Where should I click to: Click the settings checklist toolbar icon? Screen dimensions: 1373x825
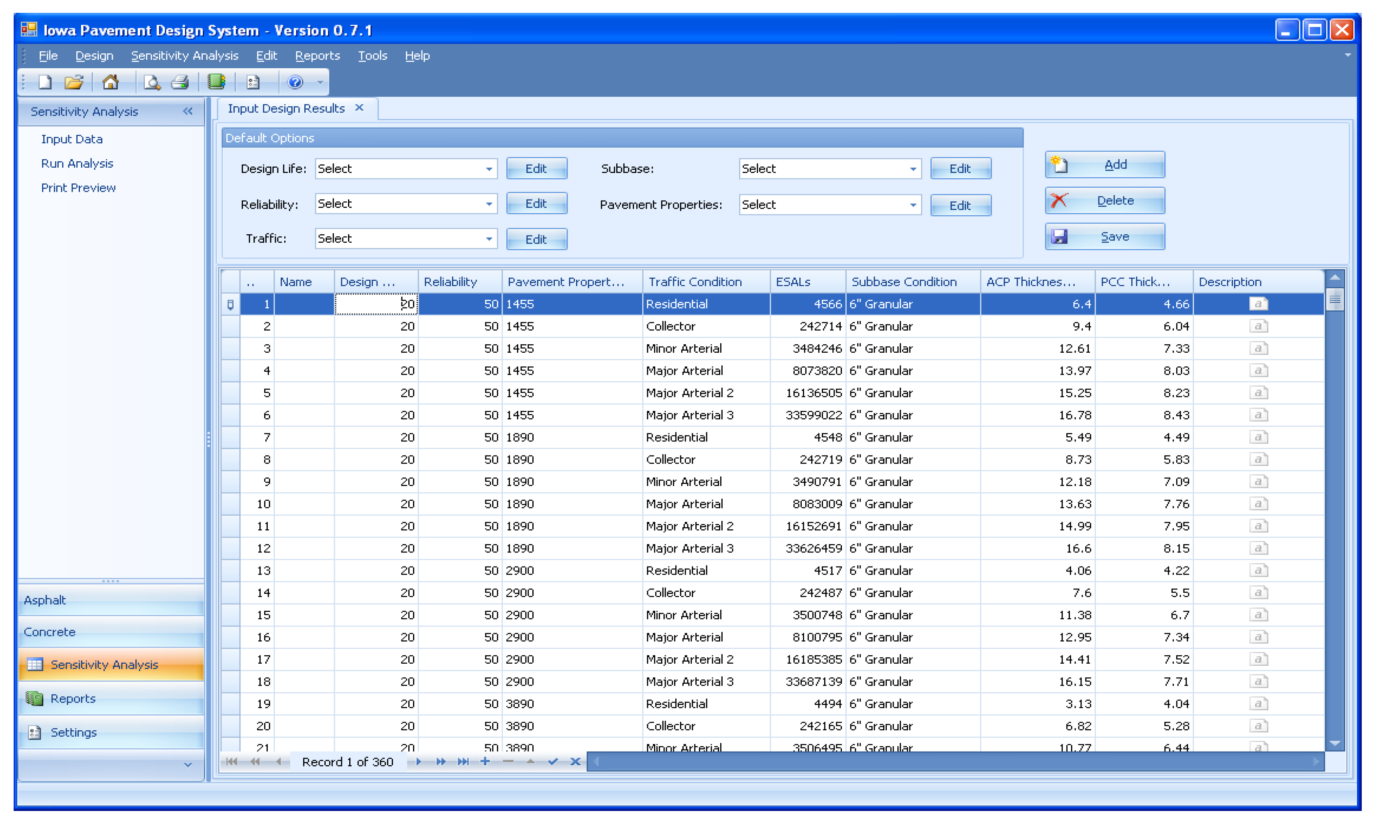(253, 82)
